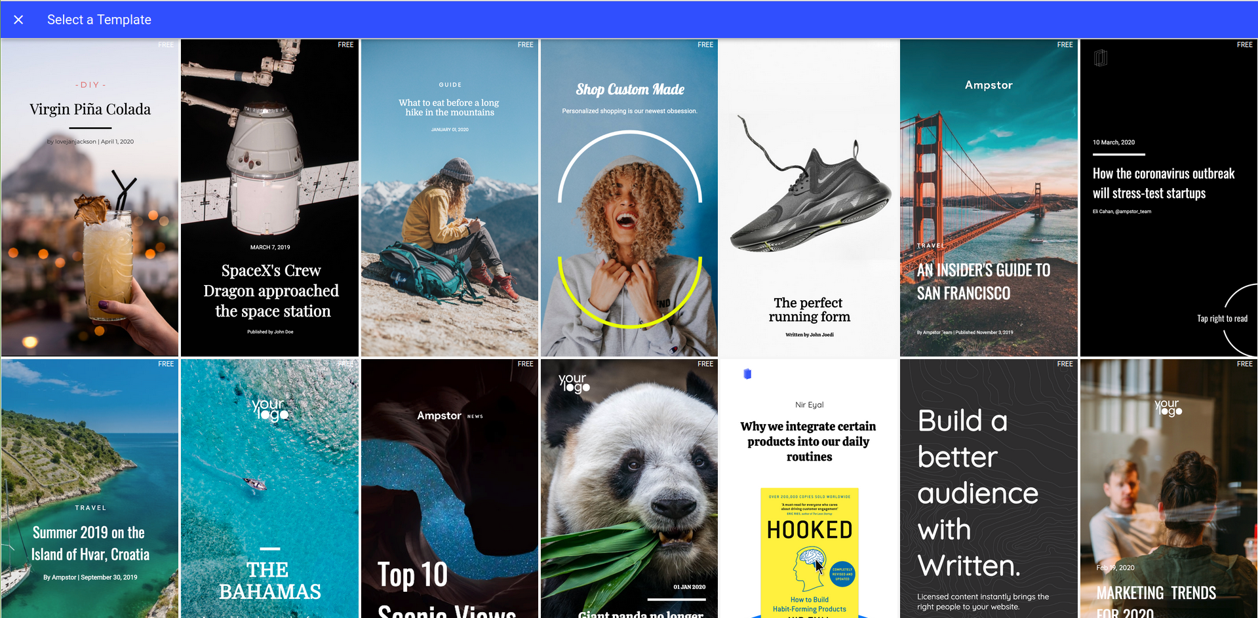Click the FREE badge on the SpaceX template
This screenshot has height=618, width=1258.
point(345,45)
